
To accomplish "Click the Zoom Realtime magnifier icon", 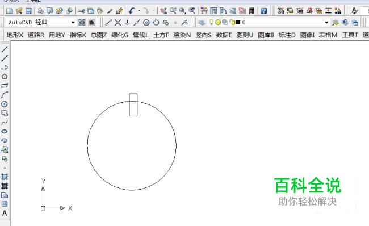I will coord(173,11).
